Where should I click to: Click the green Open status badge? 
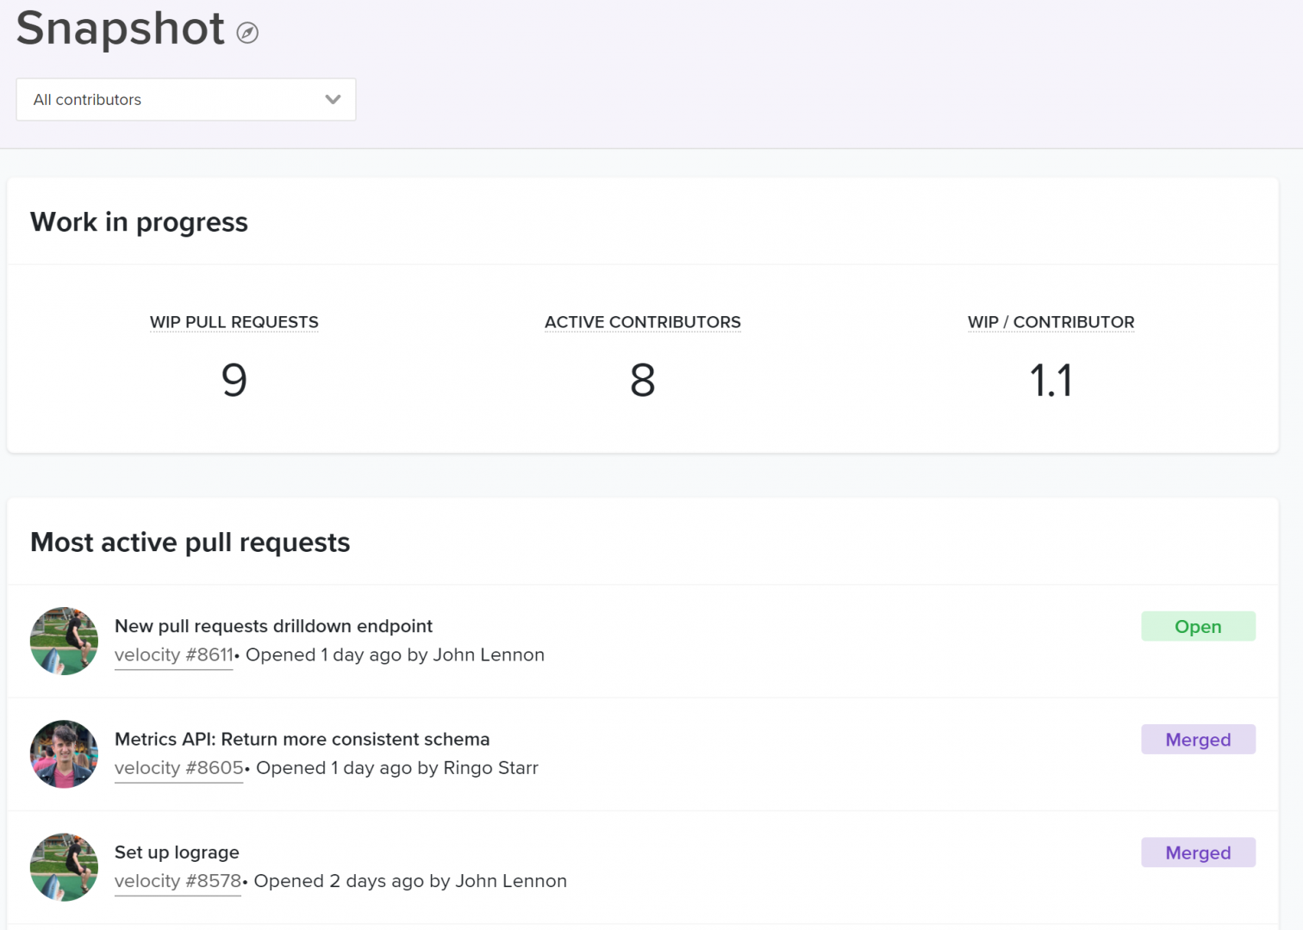coord(1198,626)
